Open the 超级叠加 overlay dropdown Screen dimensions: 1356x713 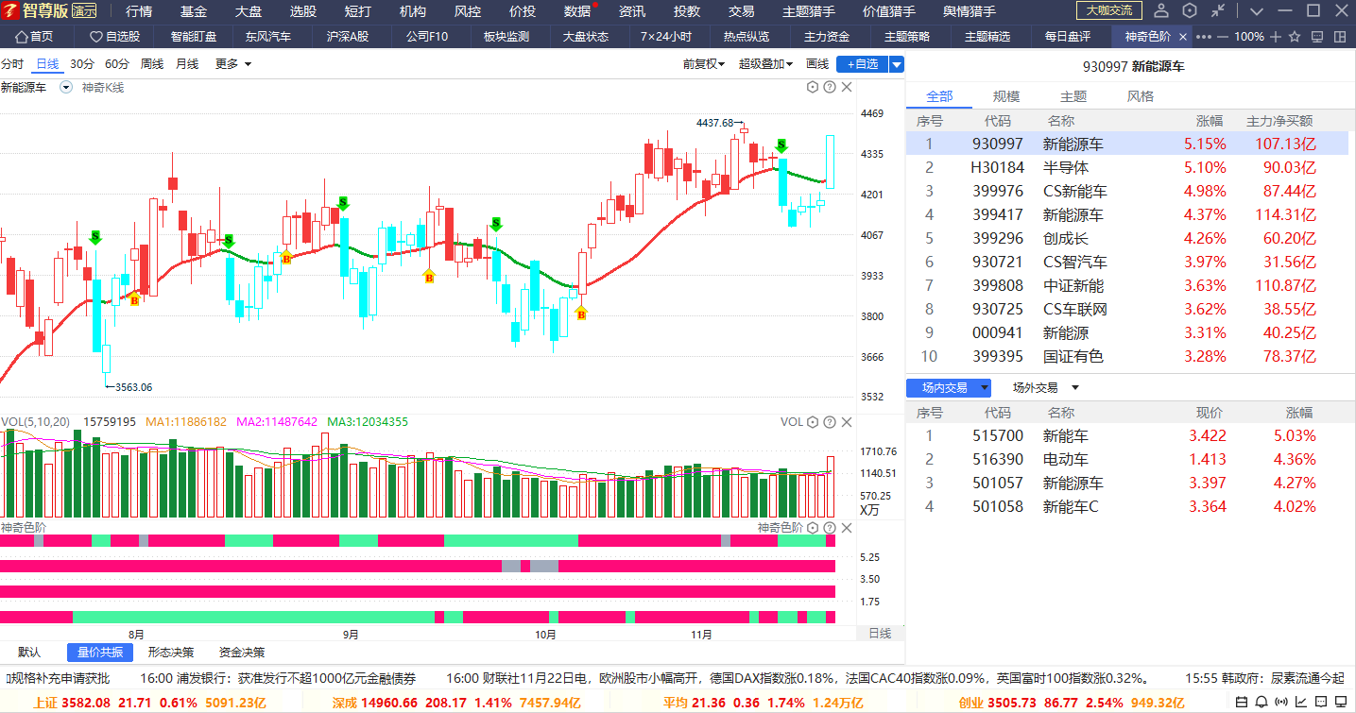coord(765,64)
